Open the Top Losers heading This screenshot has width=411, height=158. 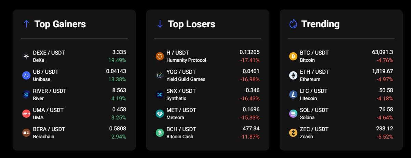pos(191,24)
